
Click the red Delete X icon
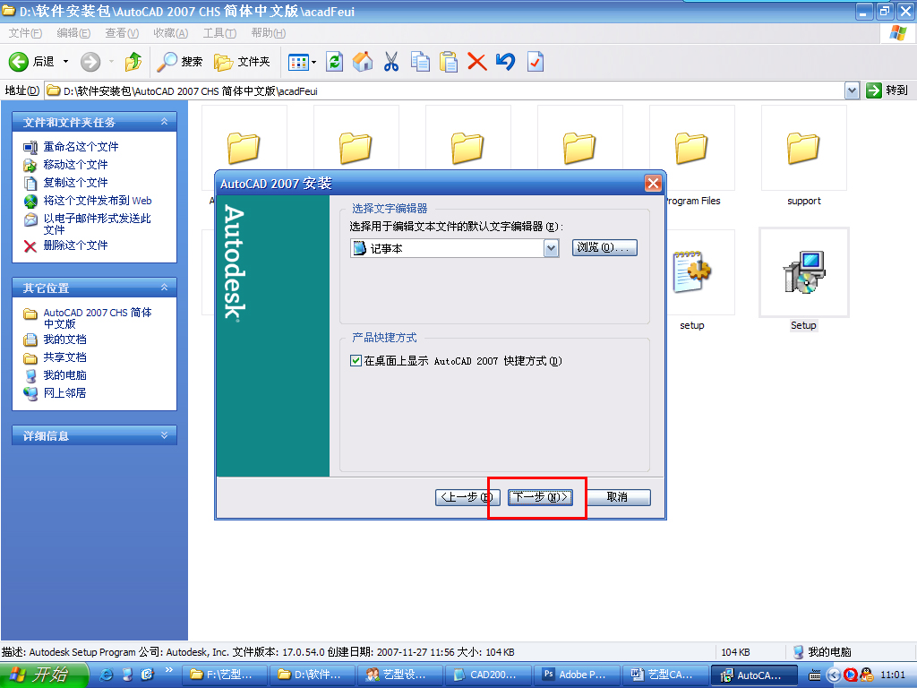pyautogui.click(x=475, y=62)
